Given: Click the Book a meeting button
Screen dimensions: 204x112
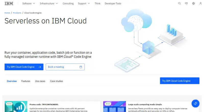Looking at the screenshot, I should pyautogui.click(x=65, y=67).
